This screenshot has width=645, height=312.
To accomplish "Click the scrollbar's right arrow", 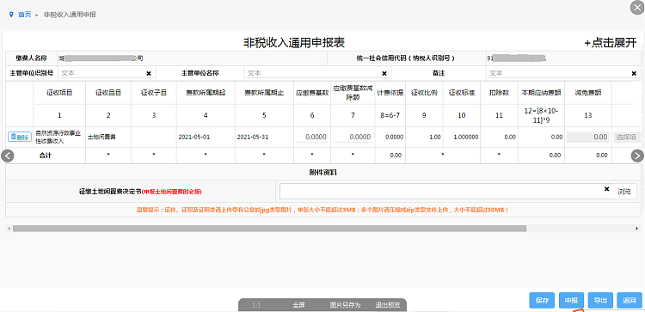I will point(637,228).
